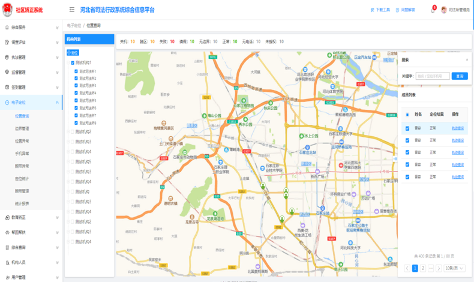Click the 监督管理 sidebar icon
This screenshot has height=282, width=474.
[6, 72]
